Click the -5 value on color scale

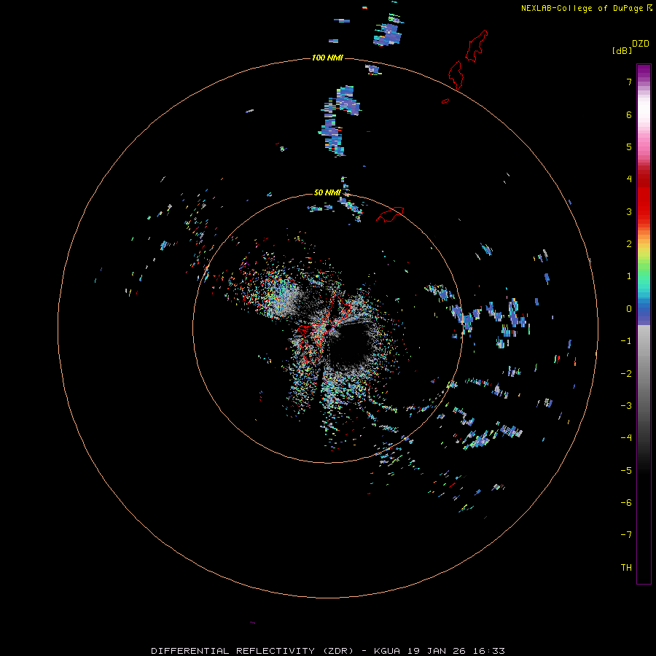coord(626,470)
